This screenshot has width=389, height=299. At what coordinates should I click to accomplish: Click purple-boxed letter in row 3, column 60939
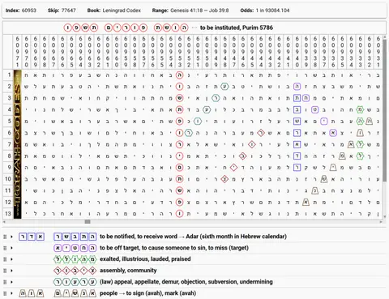pyautogui.click(x=306, y=98)
